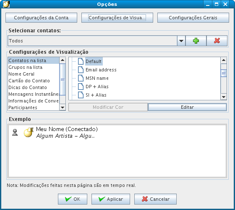Select the MSN name tree item

(97, 78)
